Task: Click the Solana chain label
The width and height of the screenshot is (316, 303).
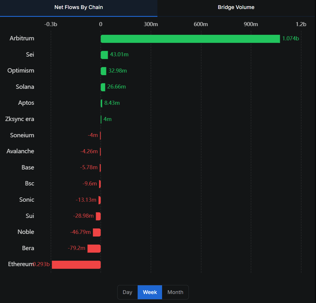Action: [x=25, y=87]
